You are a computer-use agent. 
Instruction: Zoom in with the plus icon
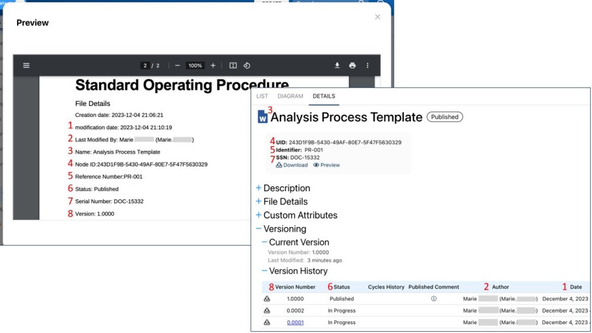(213, 66)
